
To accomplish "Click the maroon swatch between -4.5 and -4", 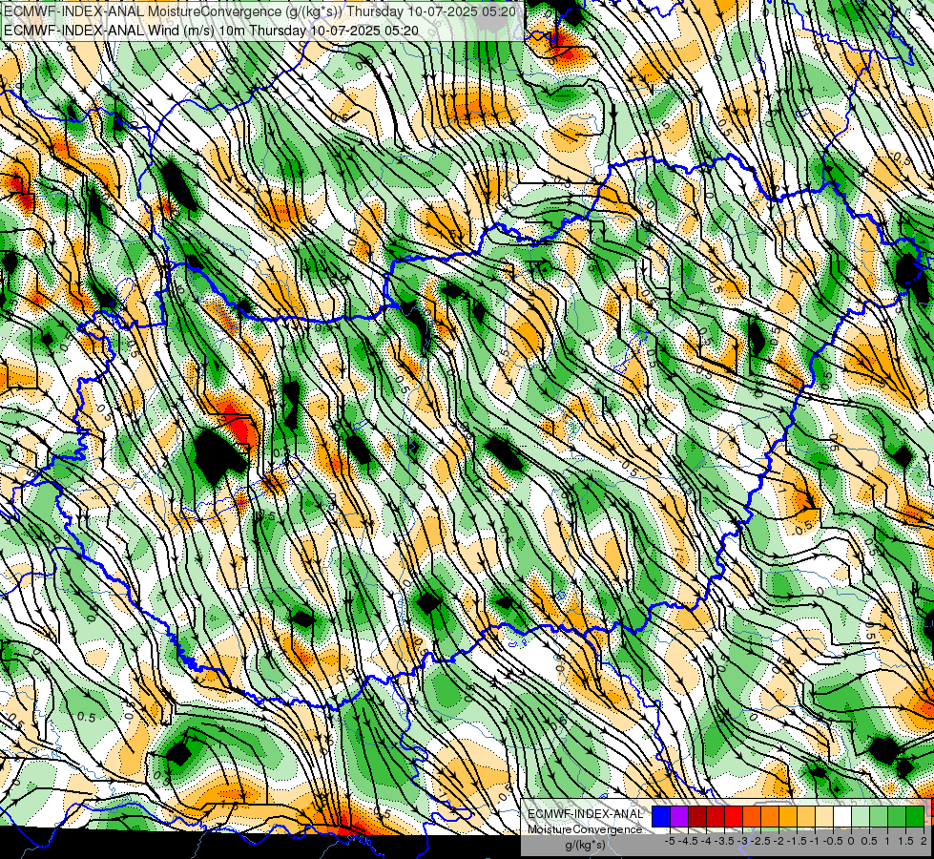I will coord(697,817).
